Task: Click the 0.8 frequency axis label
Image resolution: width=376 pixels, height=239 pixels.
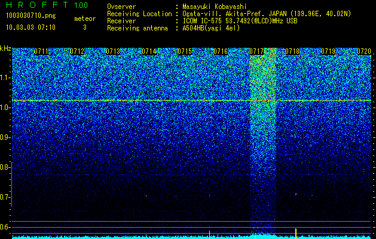Action: (4, 167)
